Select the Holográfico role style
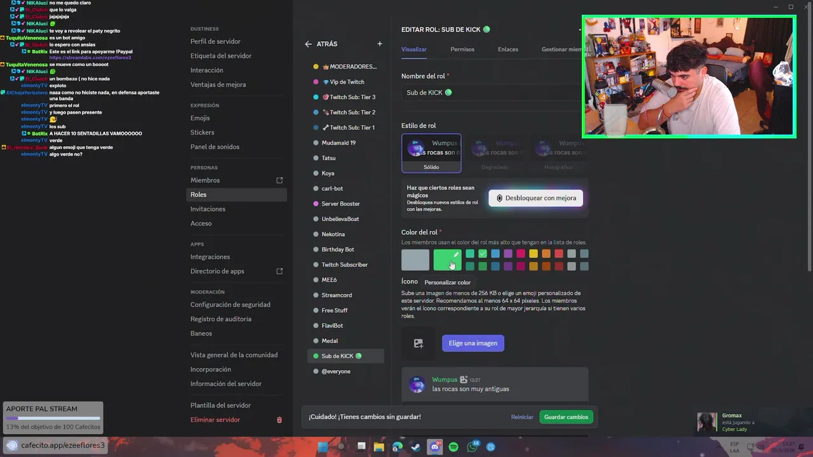Screen dimensions: 813x457 coord(558,153)
